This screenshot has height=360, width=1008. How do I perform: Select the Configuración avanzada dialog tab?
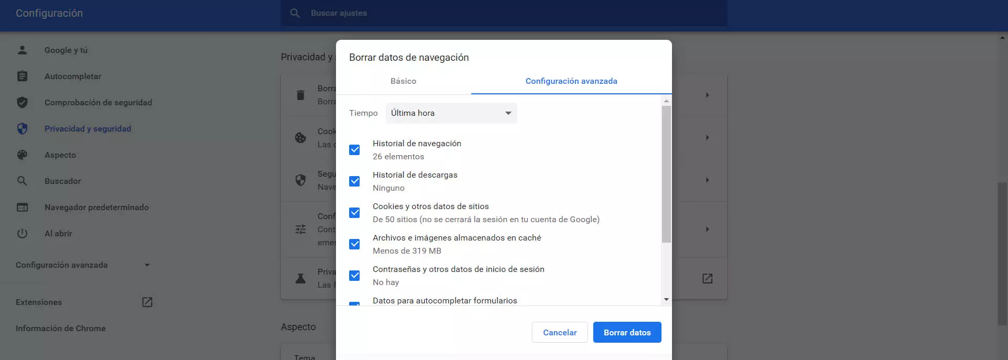click(571, 81)
